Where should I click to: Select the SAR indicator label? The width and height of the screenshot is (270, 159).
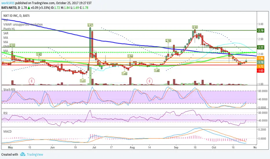click(6, 33)
